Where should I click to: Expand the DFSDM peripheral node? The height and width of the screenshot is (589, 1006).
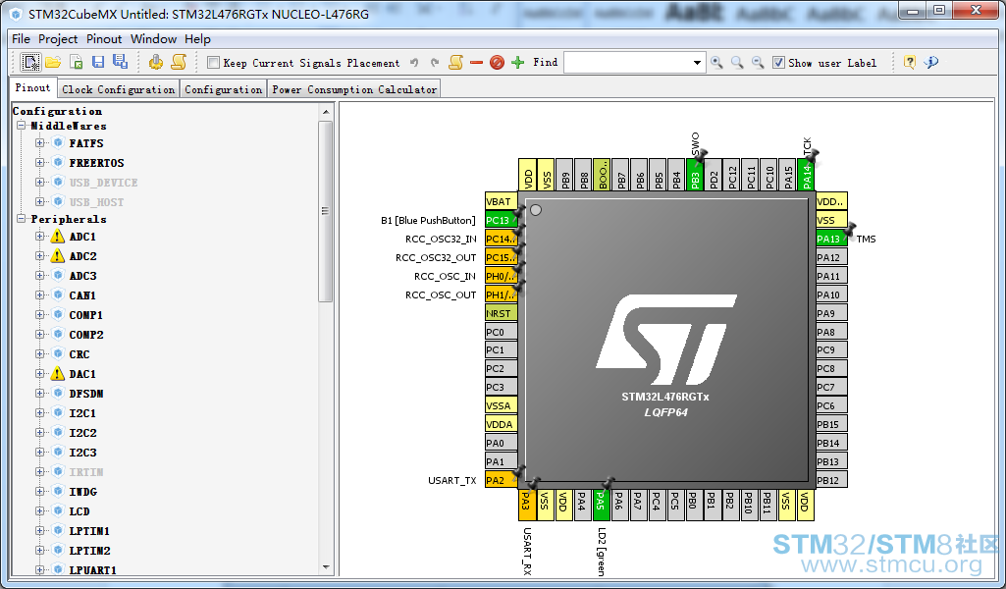(x=40, y=394)
